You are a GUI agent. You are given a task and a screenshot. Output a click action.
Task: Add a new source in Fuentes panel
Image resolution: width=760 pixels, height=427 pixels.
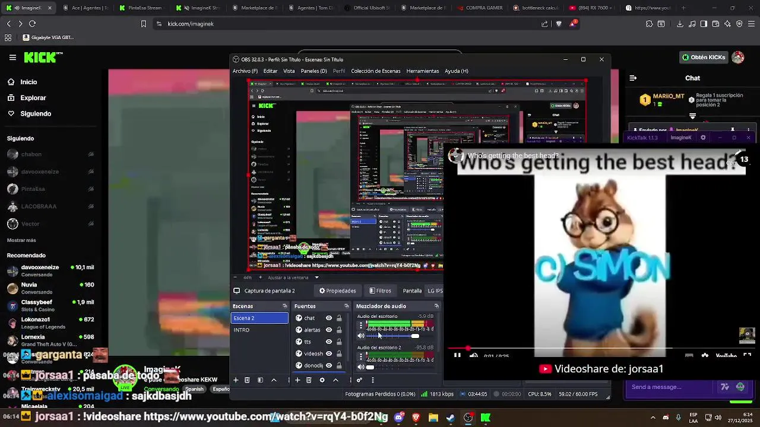[x=297, y=380]
